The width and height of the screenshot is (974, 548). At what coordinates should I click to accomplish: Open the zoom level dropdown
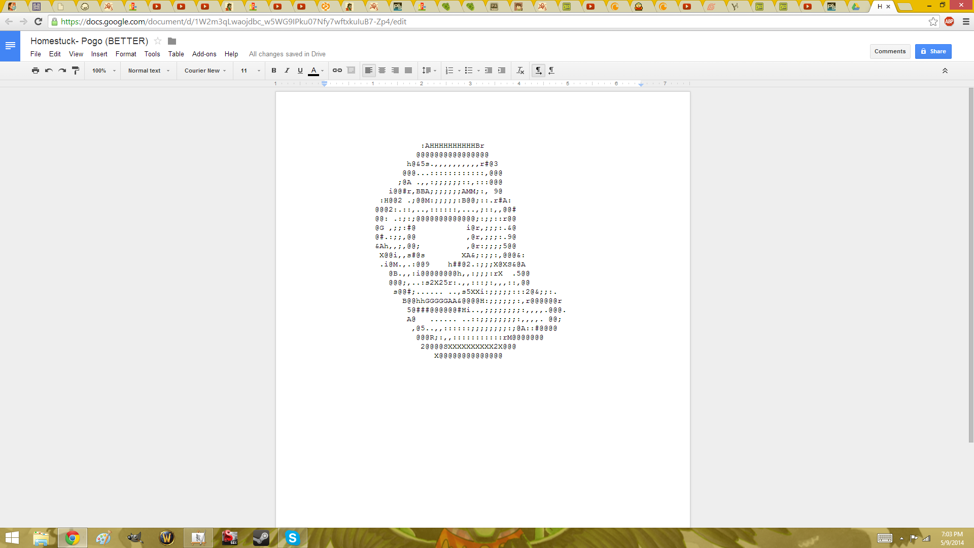(x=104, y=71)
